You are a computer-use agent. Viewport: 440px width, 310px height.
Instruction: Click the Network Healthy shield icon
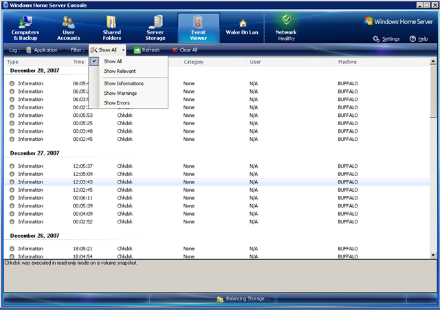287,20
